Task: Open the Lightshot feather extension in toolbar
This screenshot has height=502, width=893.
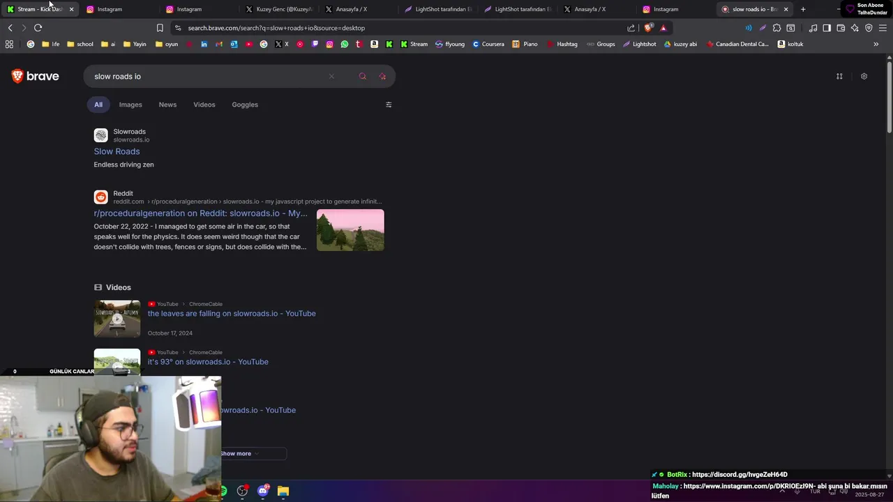Action: click(x=763, y=28)
